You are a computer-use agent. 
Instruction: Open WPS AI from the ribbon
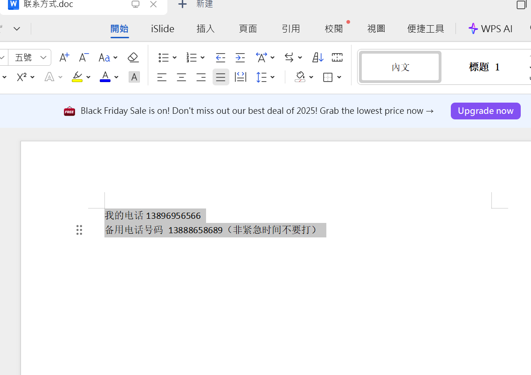490,28
